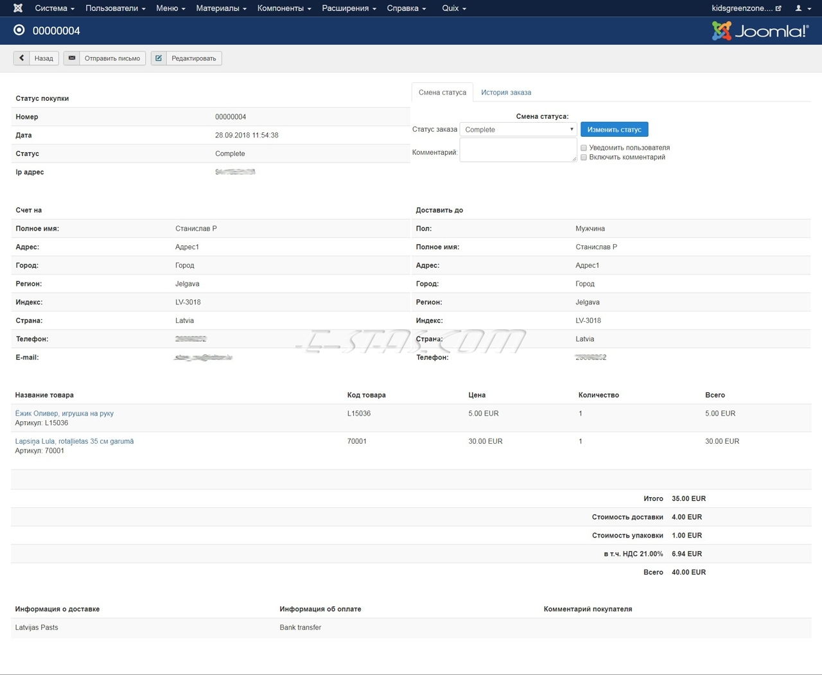Image resolution: width=822 pixels, height=675 pixels.
Task: Open the Меню dropdown in the top bar
Action: tap(171, 8)
